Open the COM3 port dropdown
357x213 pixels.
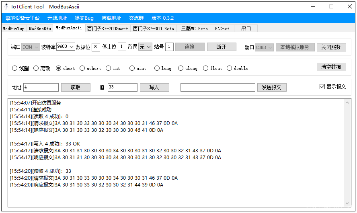coord(265,47)
